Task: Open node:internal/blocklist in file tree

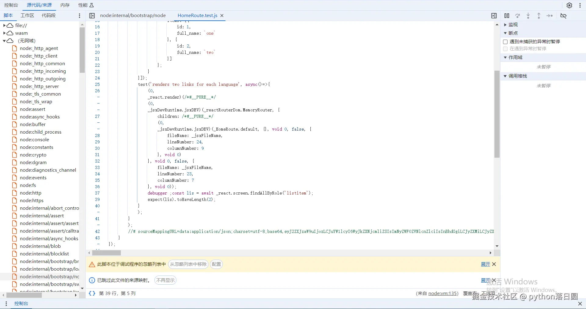Action: [44, 254]
